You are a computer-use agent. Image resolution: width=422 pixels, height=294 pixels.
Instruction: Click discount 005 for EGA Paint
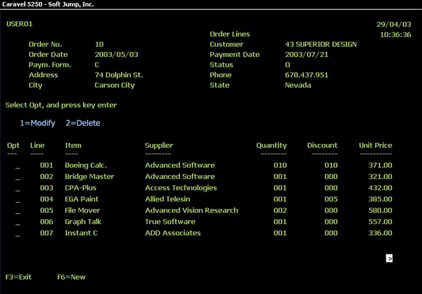click(x=331, y=199)
